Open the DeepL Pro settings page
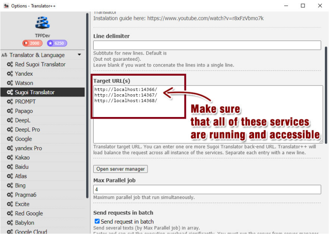This screenshot has width=329, height=234. pos(27,129)
